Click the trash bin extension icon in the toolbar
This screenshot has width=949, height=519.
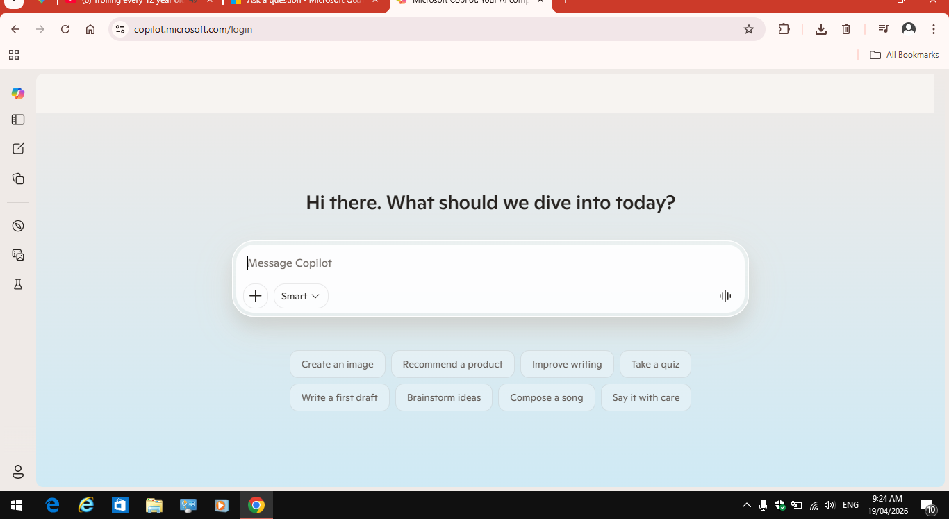[846, 29]
